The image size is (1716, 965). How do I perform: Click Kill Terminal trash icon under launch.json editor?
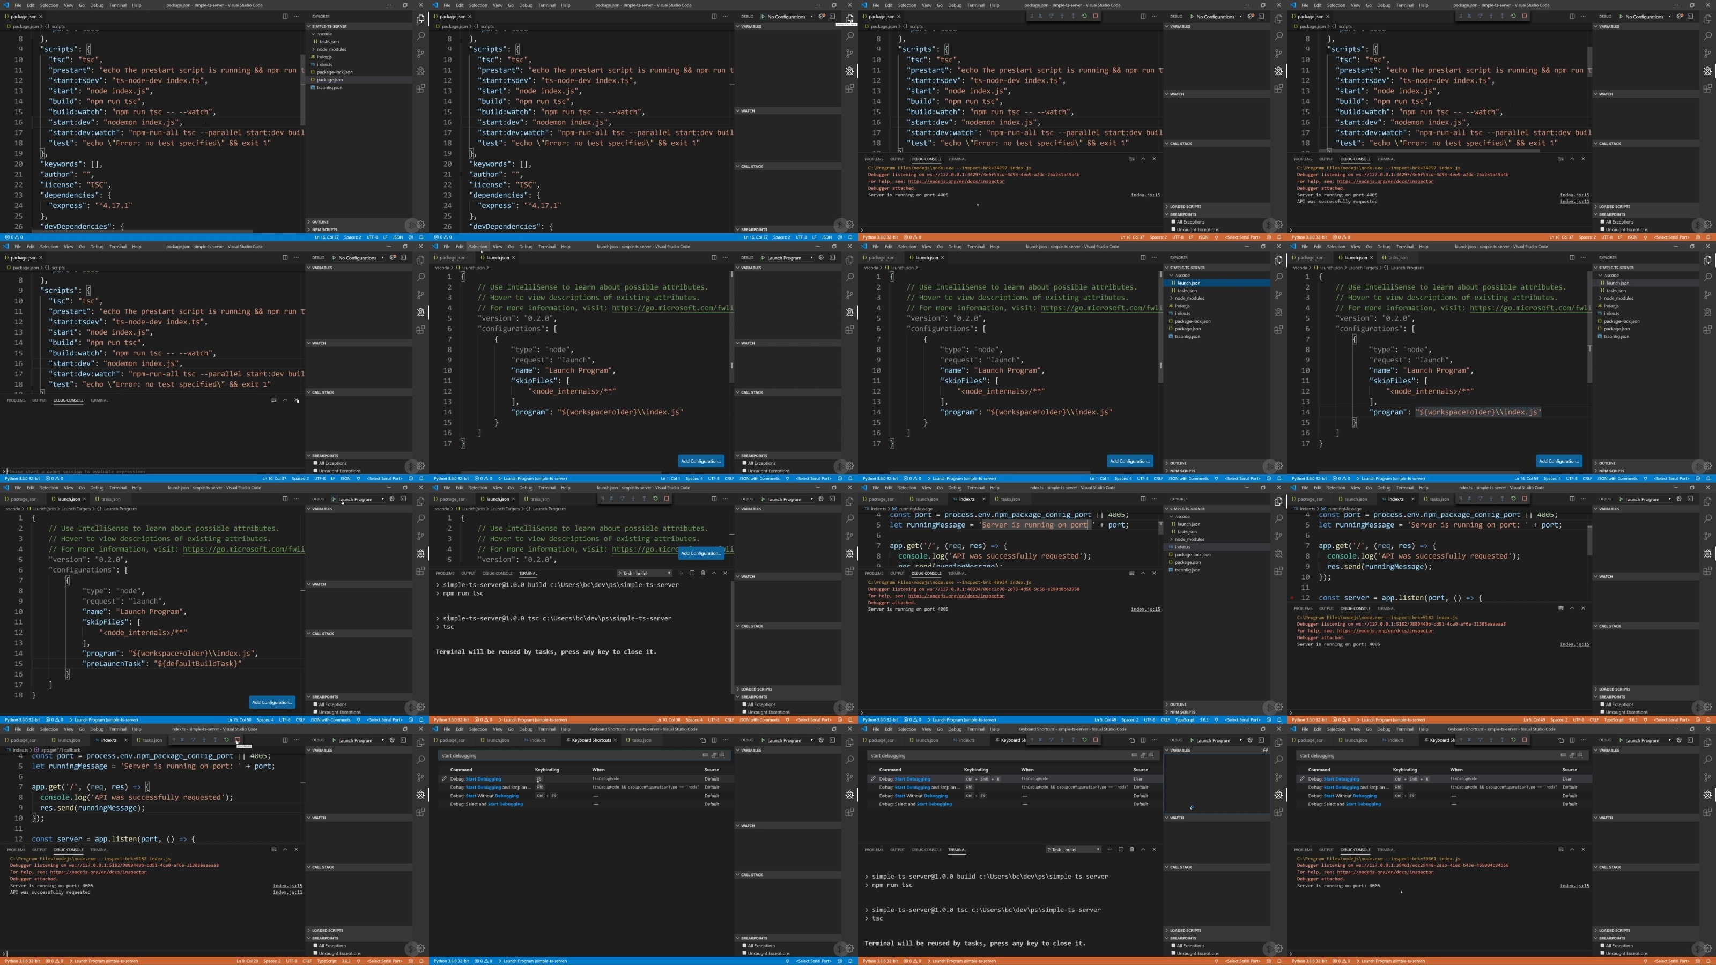[703, 574]
